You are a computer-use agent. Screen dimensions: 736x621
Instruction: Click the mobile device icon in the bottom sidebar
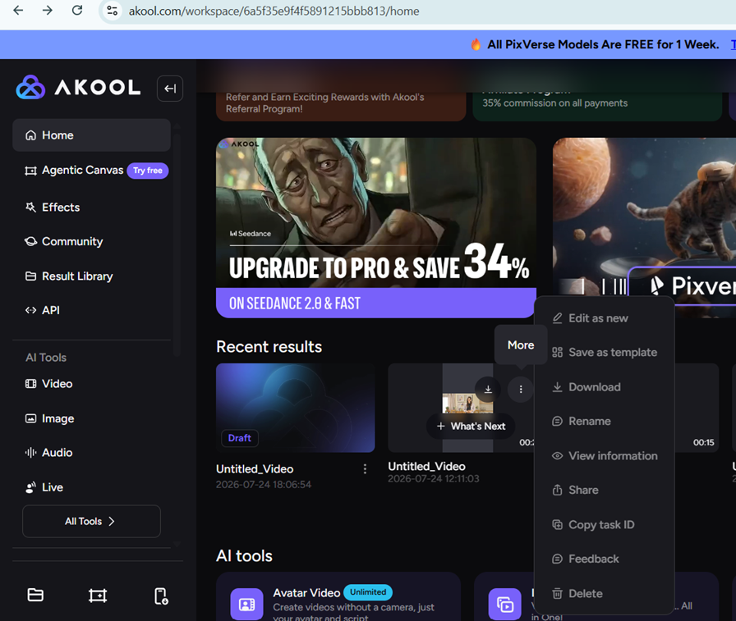[161, 596]
